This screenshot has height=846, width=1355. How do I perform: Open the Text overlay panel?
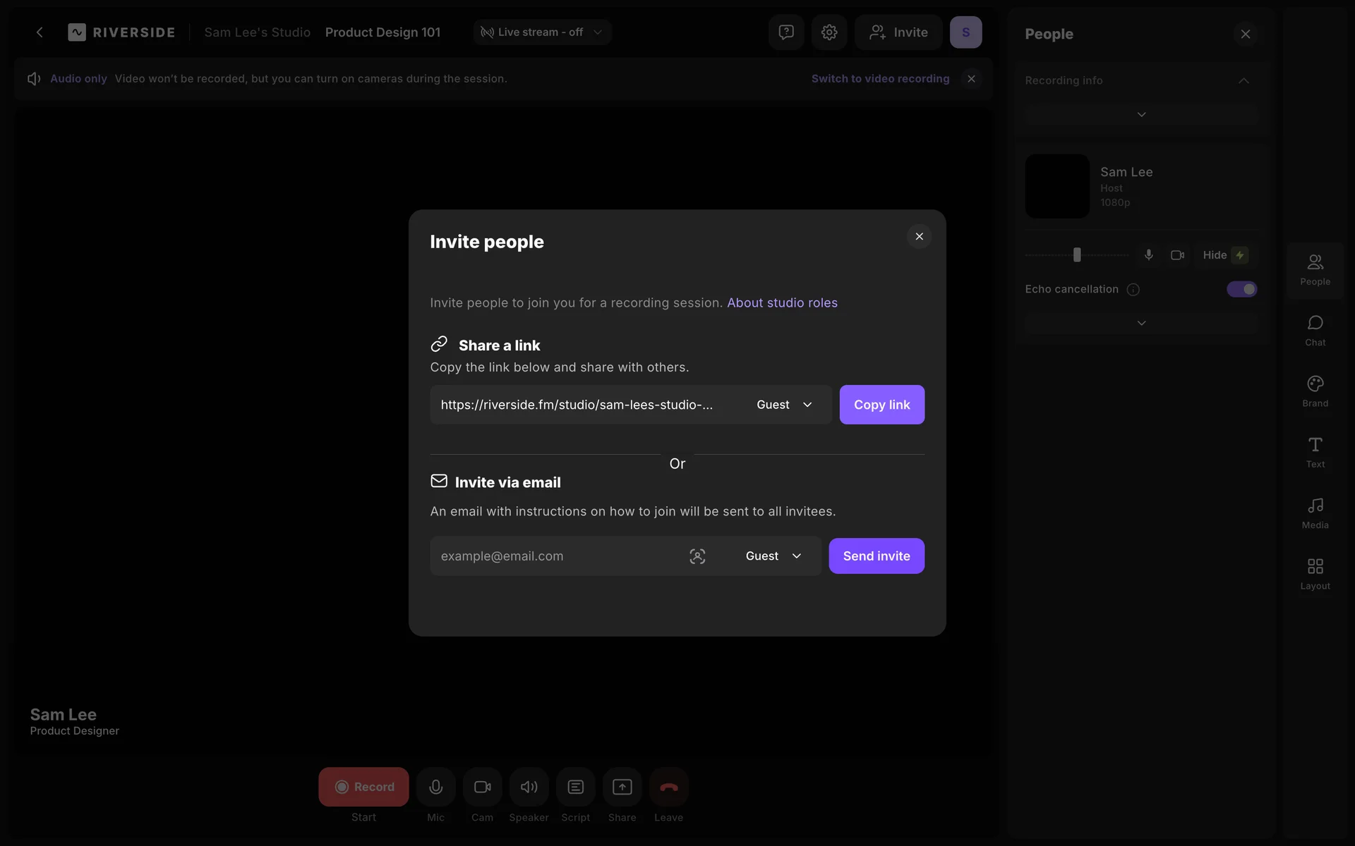[1315, 451]
